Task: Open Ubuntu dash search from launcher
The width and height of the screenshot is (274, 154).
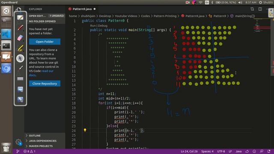Action: [x=6, y=11]
